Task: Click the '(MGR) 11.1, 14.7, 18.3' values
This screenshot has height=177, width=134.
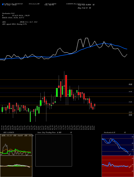Action: click(28, 22)
